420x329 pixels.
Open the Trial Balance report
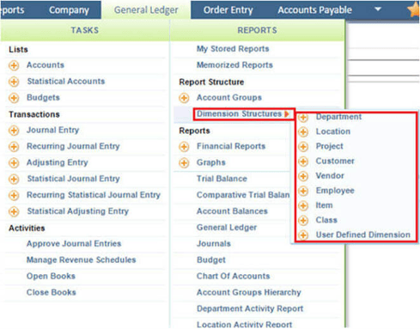(222, 179)
